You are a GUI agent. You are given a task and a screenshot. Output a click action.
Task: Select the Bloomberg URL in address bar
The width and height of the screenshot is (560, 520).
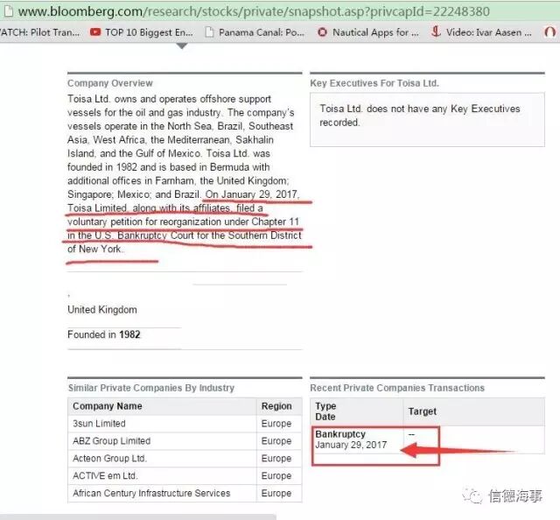(x=254, y=11)
